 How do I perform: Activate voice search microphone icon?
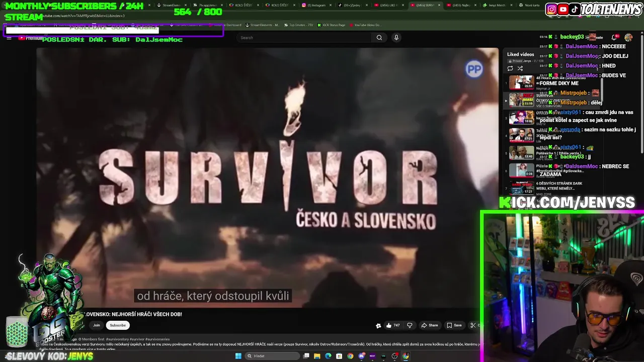pyautogui.click(x=396, y=38)
